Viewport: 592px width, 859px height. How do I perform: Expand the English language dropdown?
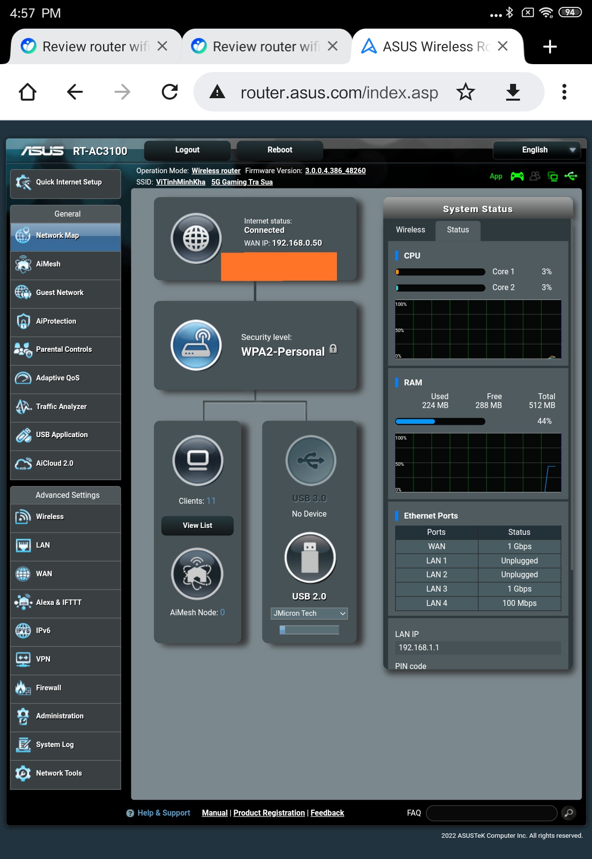tap(536, 150)
